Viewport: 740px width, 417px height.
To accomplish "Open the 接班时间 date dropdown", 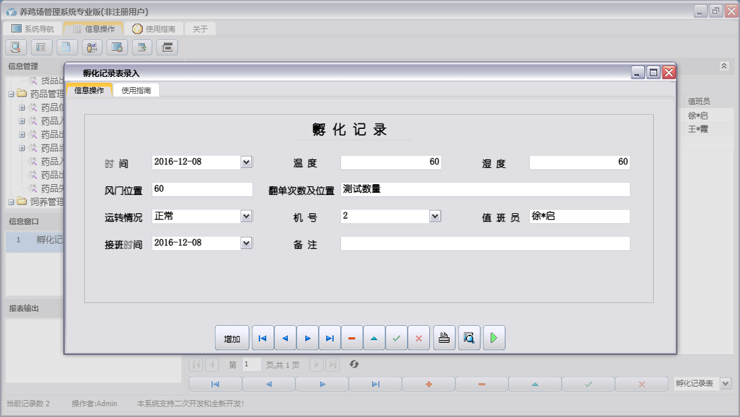I will tap(246, 243).
